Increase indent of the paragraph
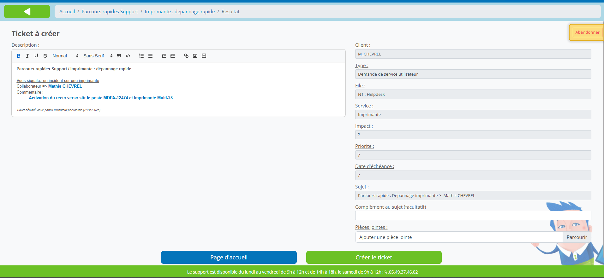 (173, 56)
